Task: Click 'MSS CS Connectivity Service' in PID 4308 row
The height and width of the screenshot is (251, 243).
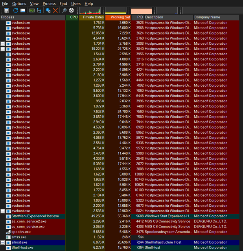Action: [x=167, y=227]
